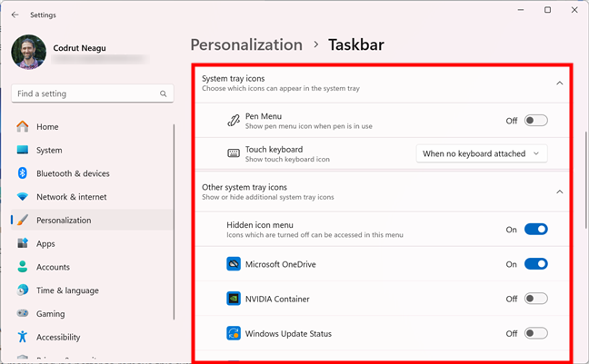Click the Codrut Neagu account name
This screenshot has height=364, width=589.
(79, 48)
